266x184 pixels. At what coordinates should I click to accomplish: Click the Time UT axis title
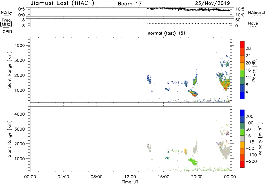(x=130, y=182)
